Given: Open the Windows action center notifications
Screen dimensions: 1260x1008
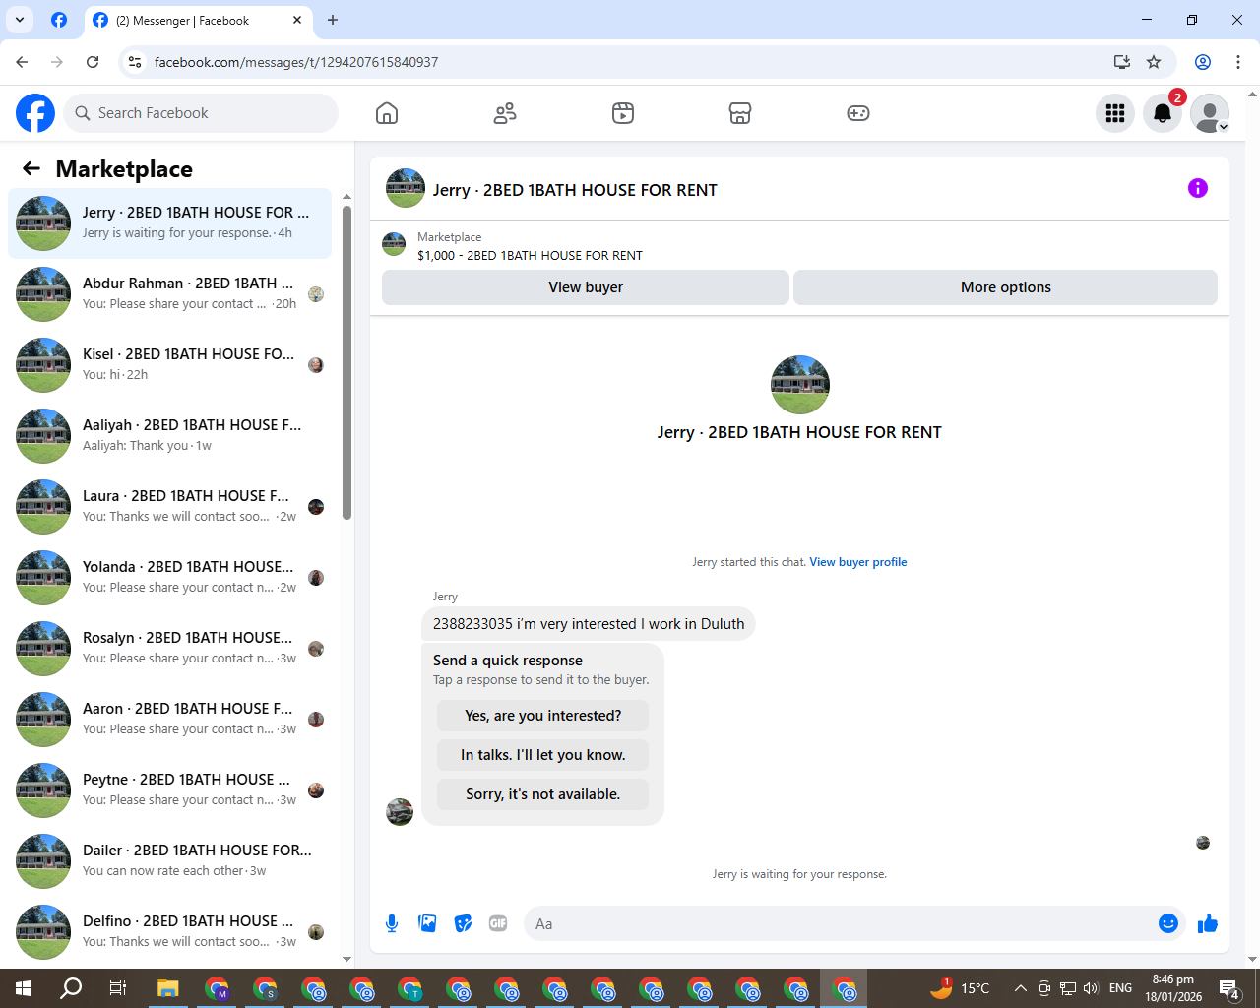Looking at the screenshot, I should [x=1229, y=988].
